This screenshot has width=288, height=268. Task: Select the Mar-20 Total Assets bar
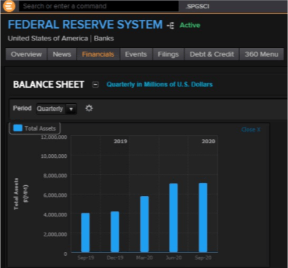pos(145,224)
